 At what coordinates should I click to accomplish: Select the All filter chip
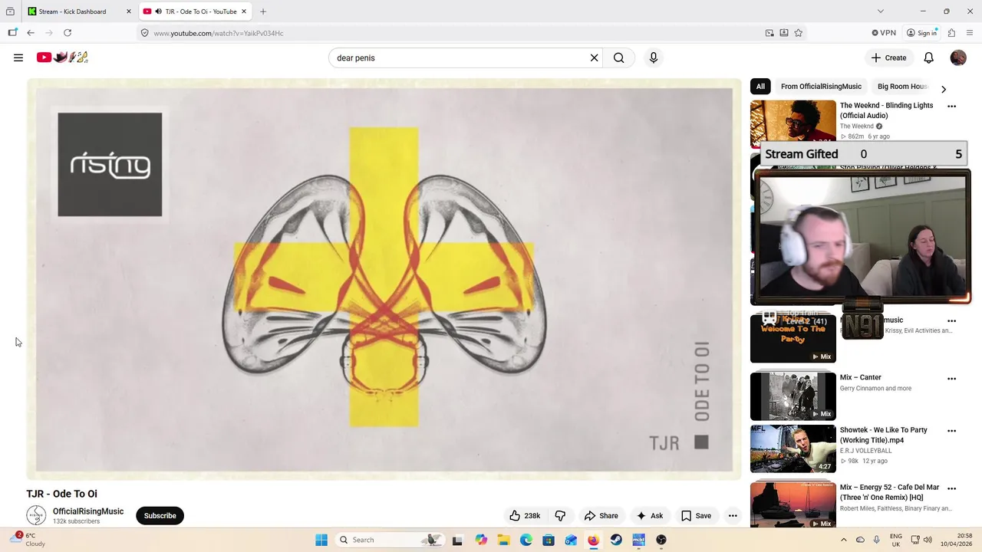pyautogui.click(x=760, y=87)
